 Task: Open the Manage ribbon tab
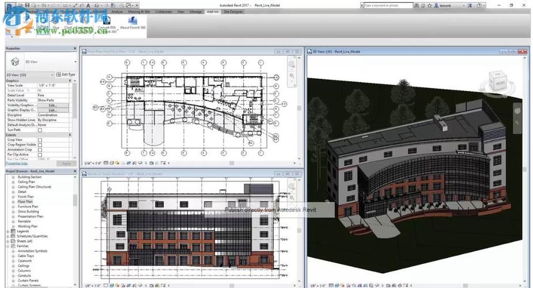coord(195,12)
